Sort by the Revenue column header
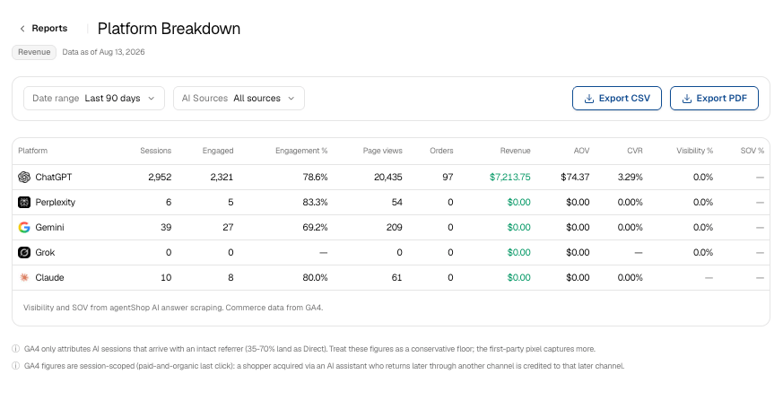 pyautogui.click(x=516, y=151)
